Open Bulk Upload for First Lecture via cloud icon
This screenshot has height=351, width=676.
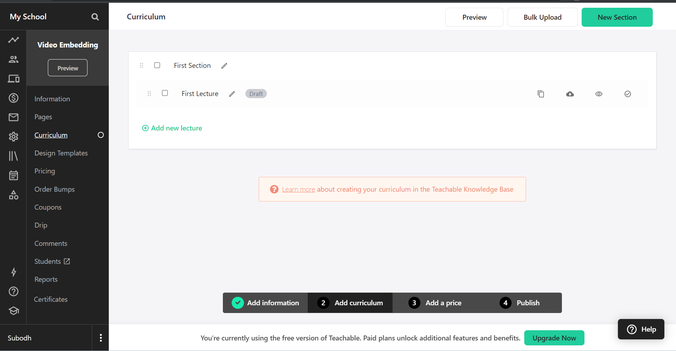pyautogui.click(x=570, y=94)
